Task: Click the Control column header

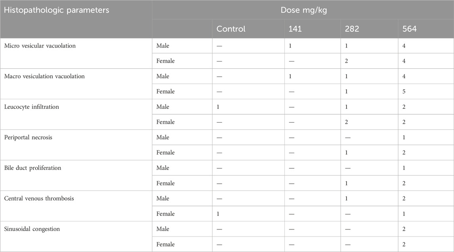Action: (x=231, y=29)
